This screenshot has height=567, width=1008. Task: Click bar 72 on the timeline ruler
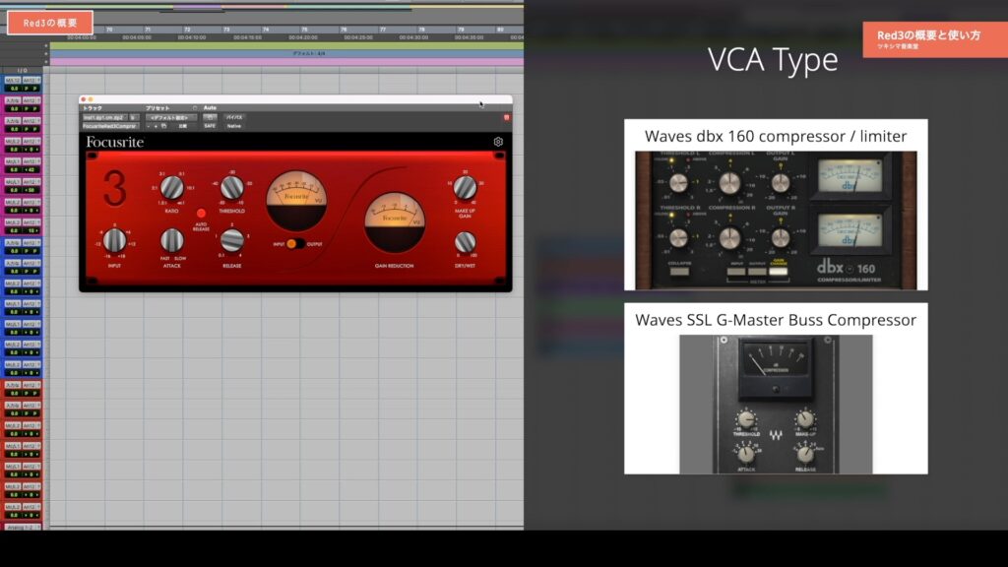point(188,30)
